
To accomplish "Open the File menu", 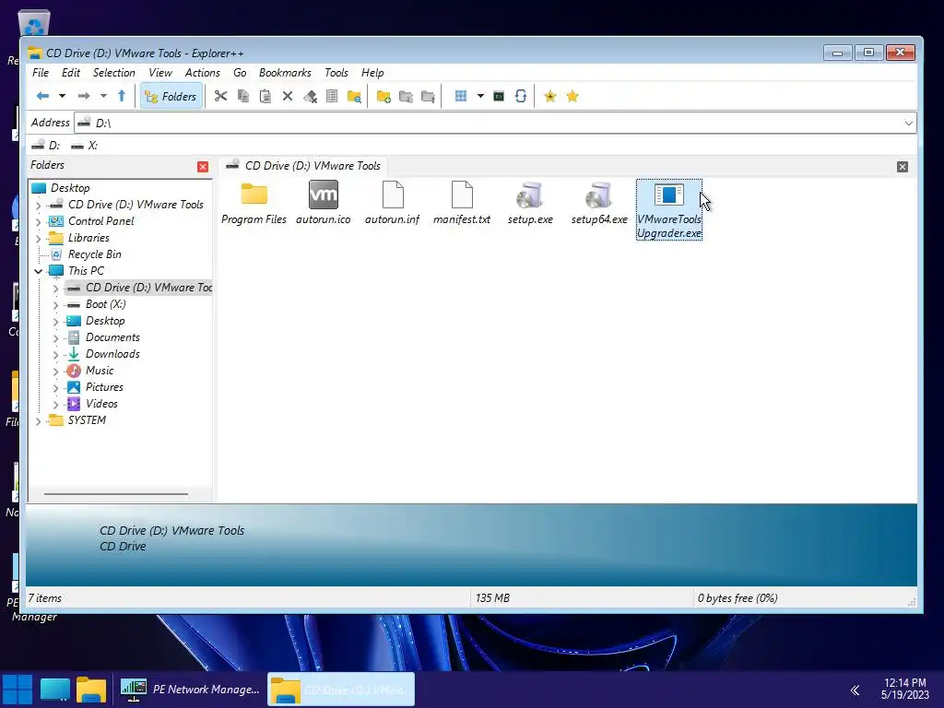I will click(x=41, y=73).
